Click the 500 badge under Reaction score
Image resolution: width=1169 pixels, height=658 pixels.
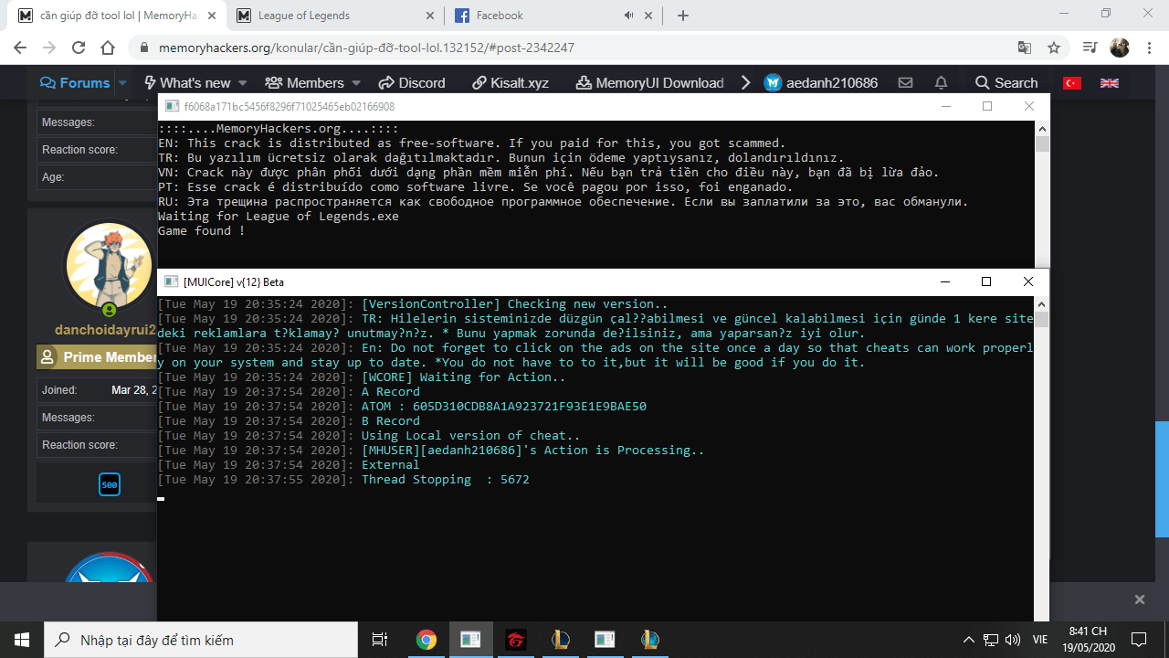pyautogui.click(x=110, y=484)
